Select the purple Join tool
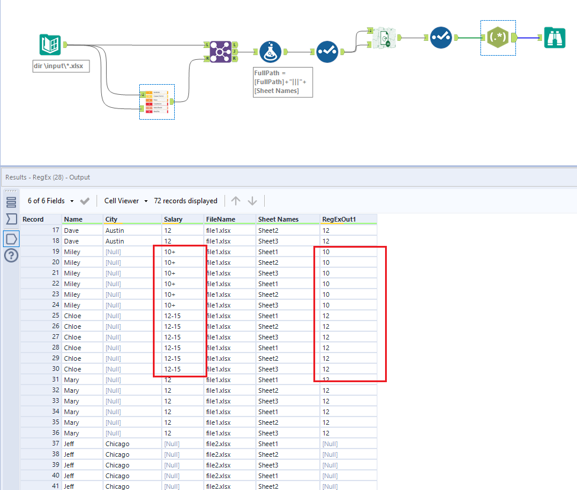Screen dimensions: 577x490 click(x=220, y=52)
